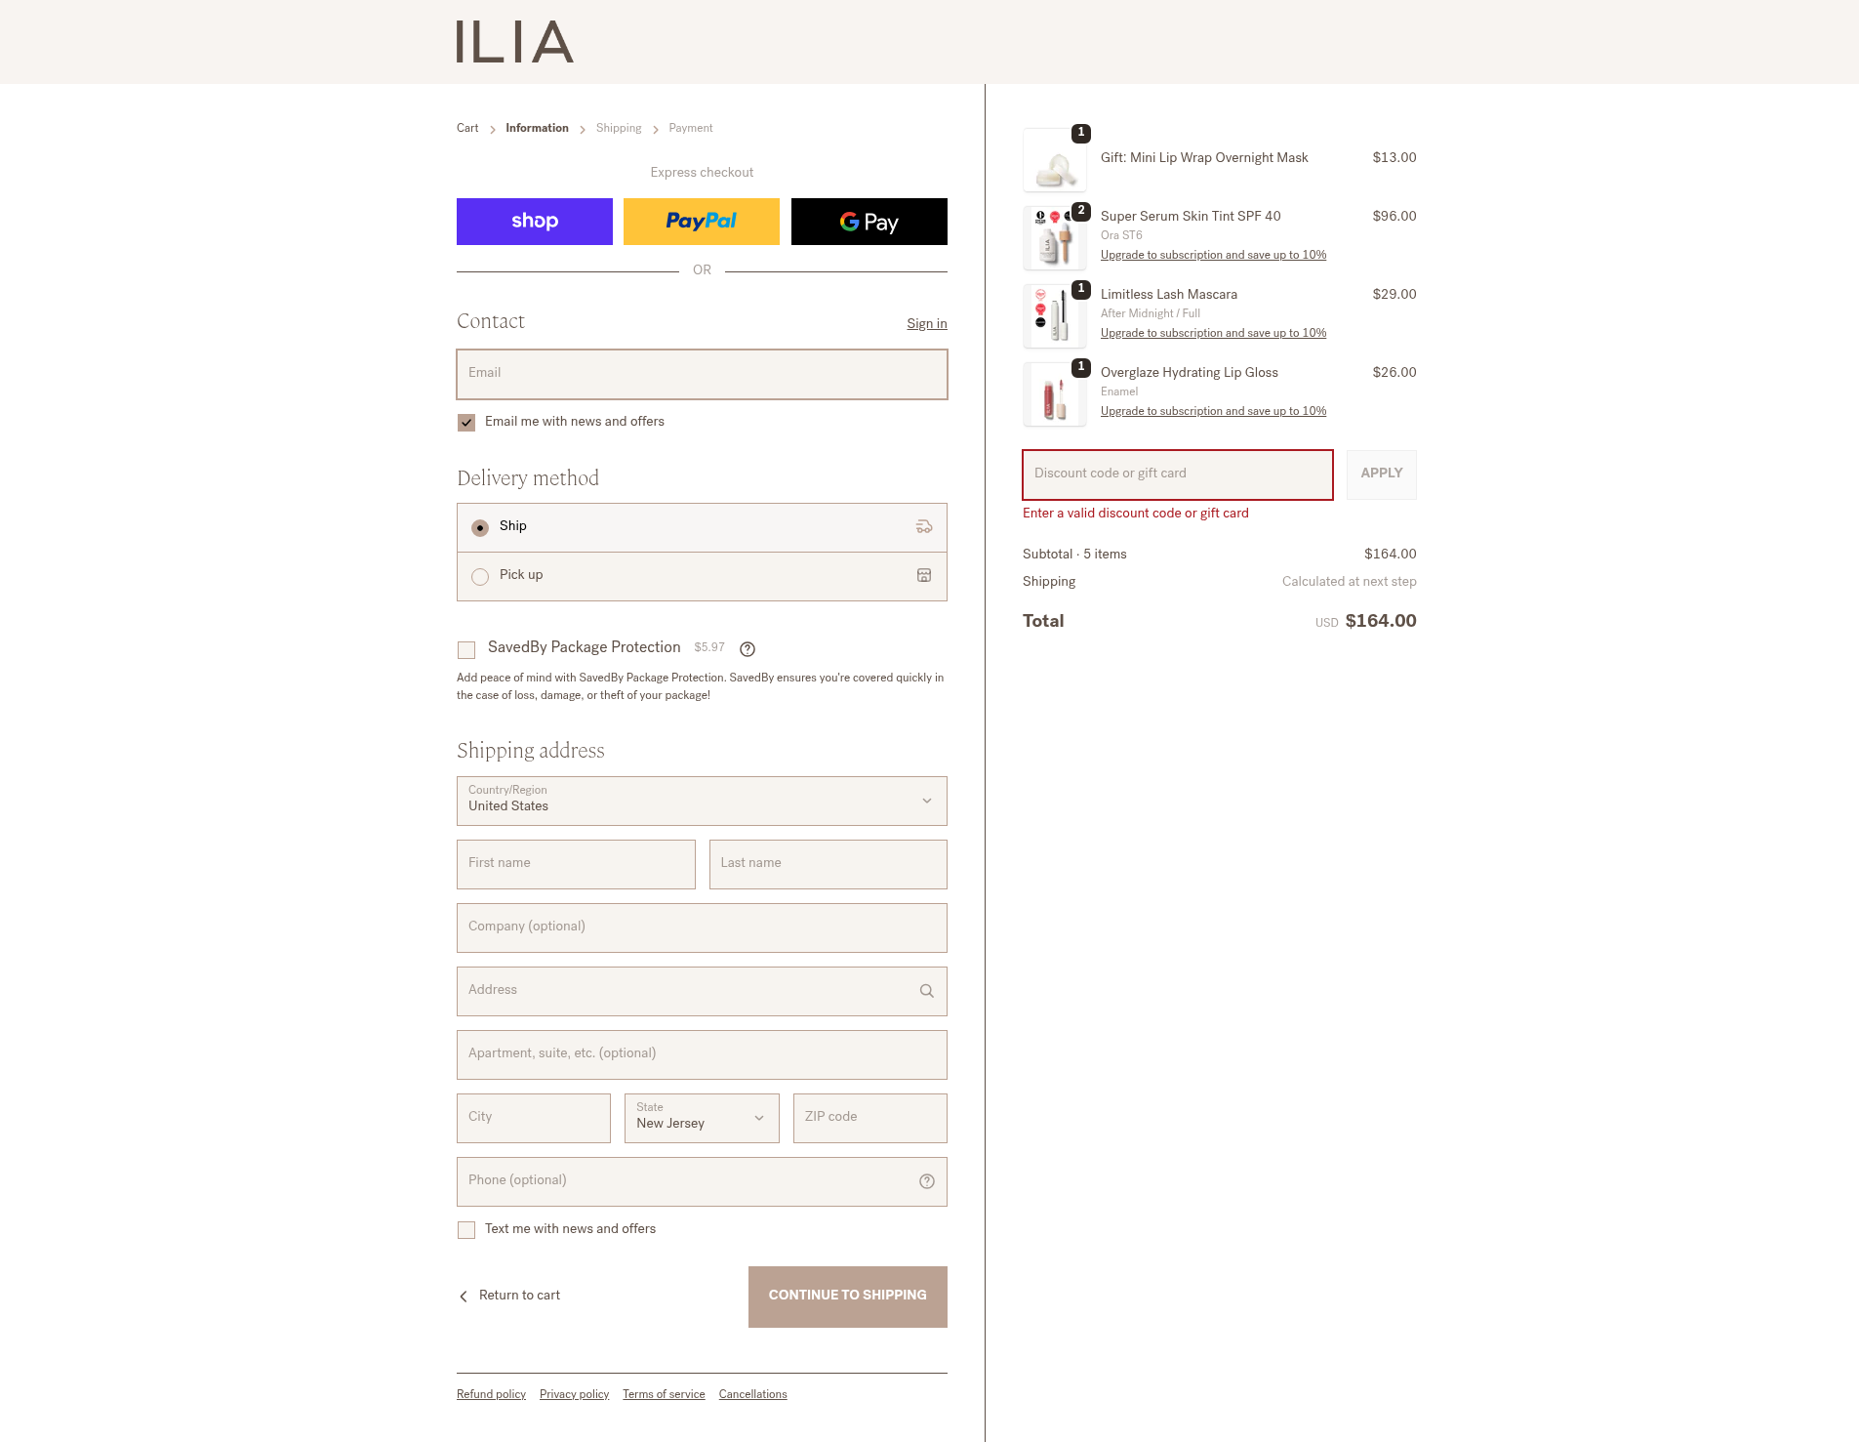Select Google Pay express checkout
The height and width of the screenshot is (1442, 1859).
[x=869, y=222]
